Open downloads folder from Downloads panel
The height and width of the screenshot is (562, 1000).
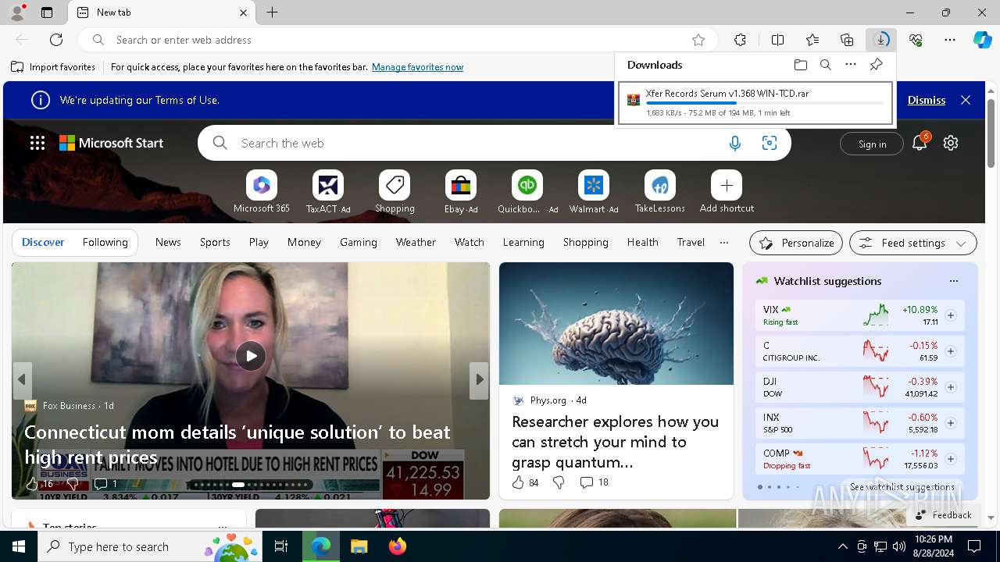pos(800,65)
